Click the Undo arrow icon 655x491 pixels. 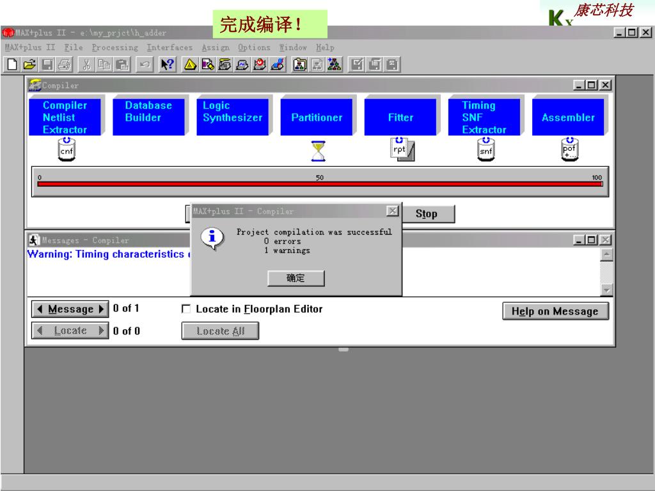click(x=145, y=65)
